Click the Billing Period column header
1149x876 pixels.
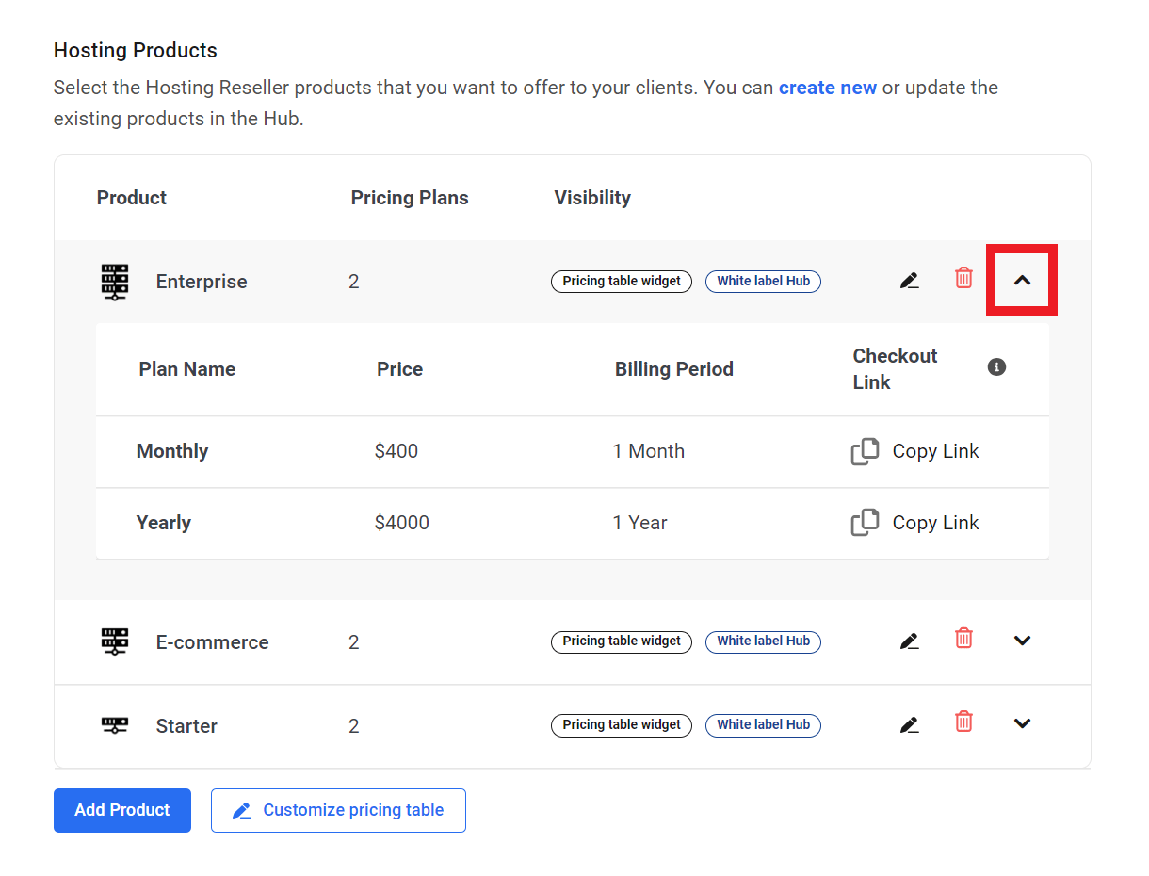click(x=674, y=369)
